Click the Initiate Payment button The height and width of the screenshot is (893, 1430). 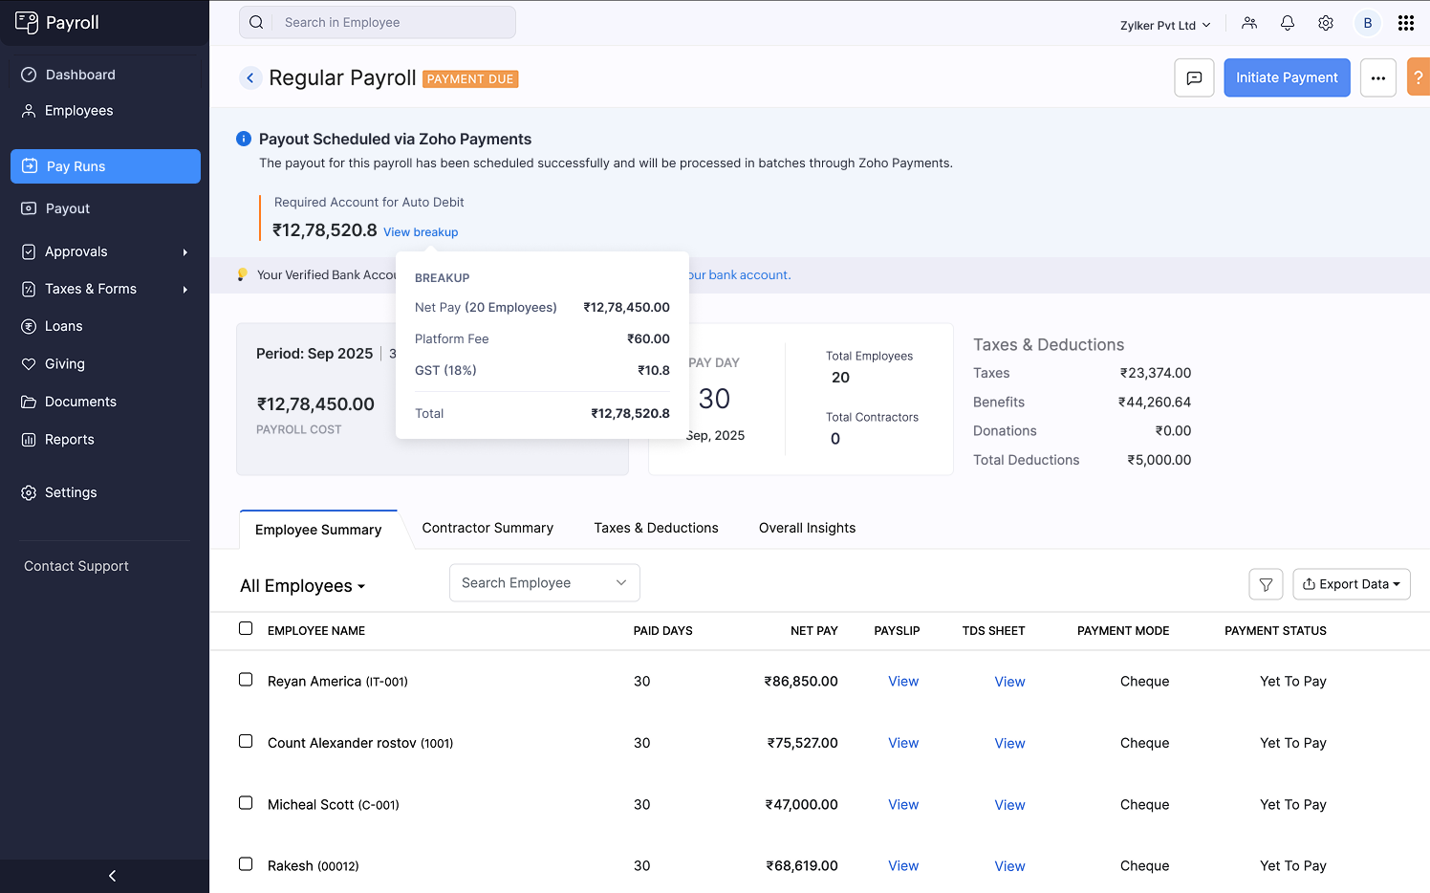[1287, 77]
